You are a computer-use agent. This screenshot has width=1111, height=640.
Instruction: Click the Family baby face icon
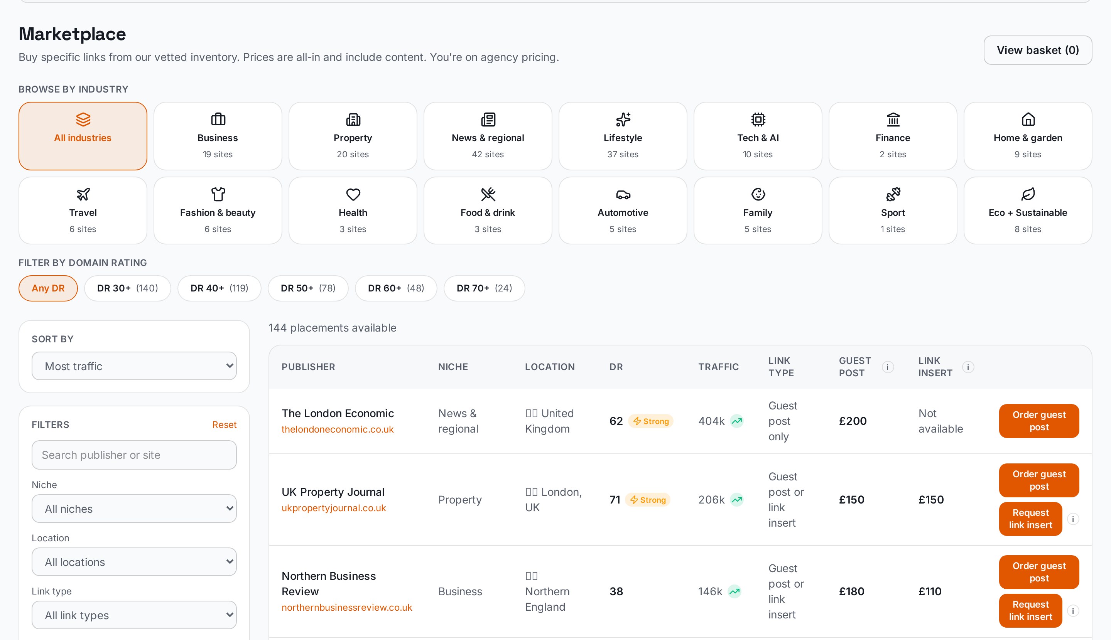point(758,194)
